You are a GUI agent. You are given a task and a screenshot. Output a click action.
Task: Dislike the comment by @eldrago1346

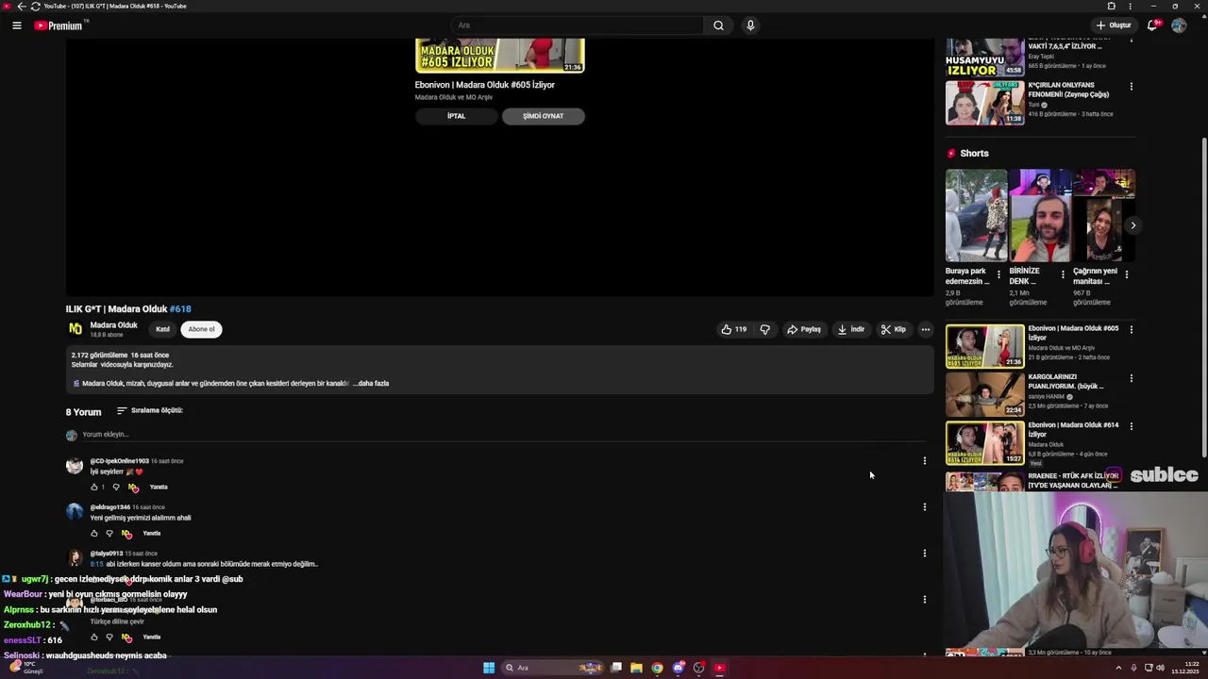(x=109, y=534)
